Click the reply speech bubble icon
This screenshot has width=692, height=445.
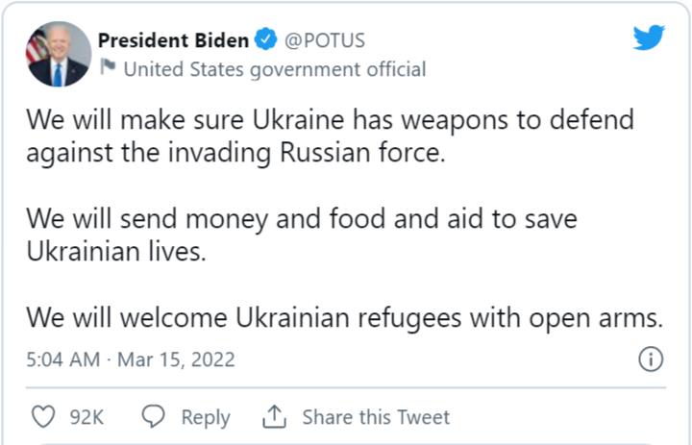[154, 416]
